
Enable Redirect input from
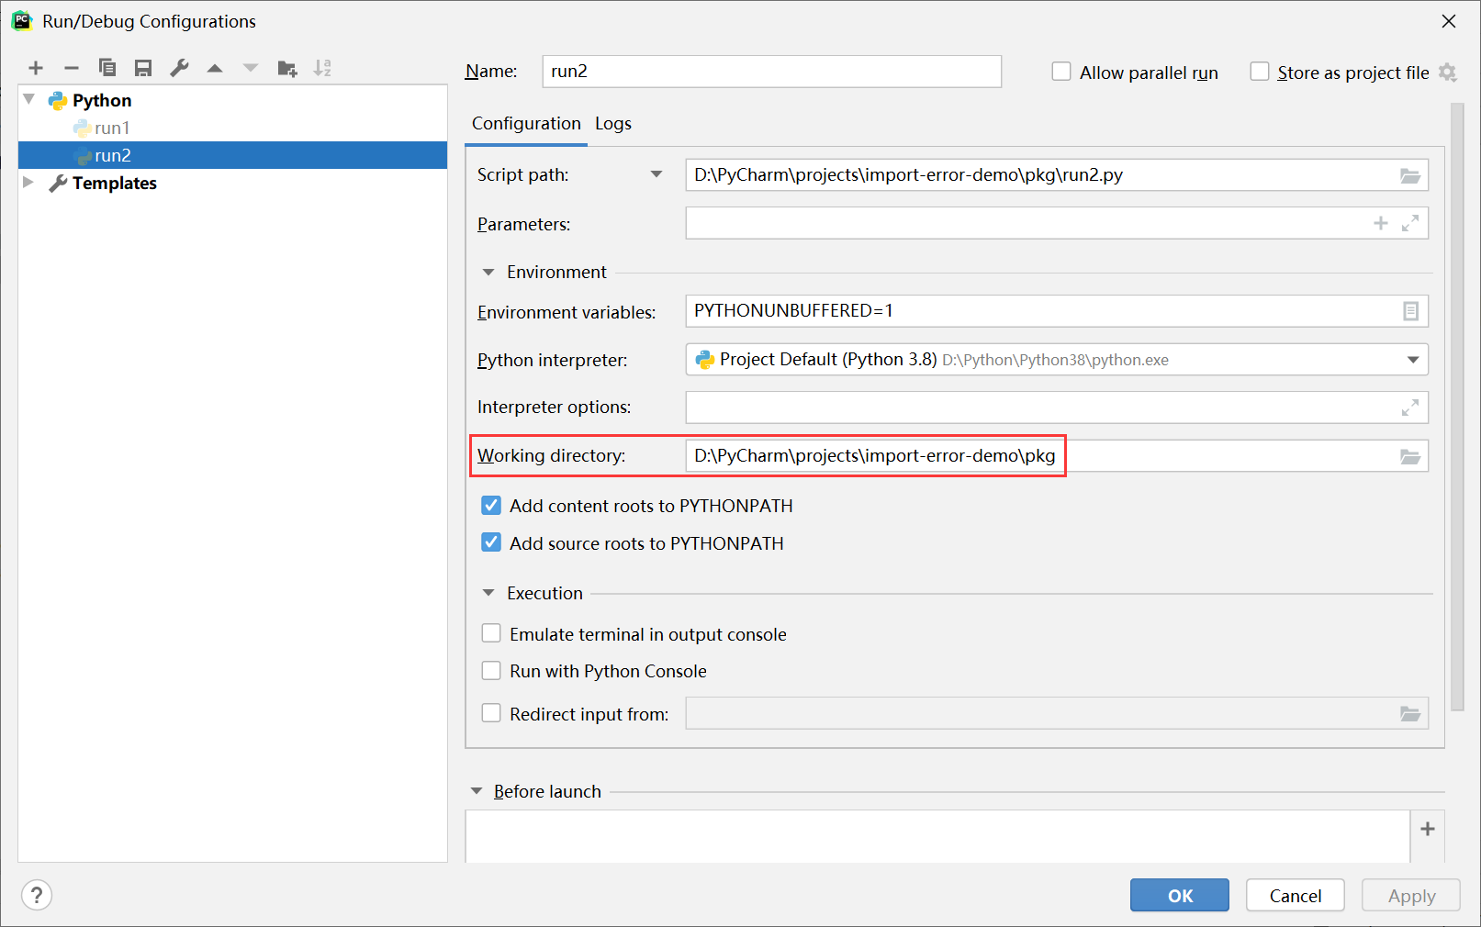click(x=491, y=713)
